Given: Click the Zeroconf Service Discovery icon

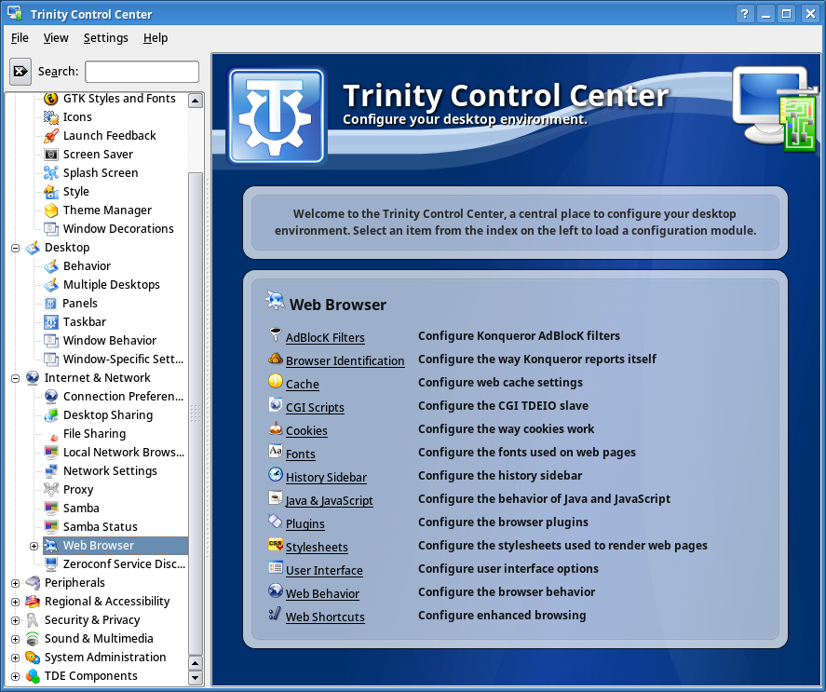Looking at the screenshot, I should tap(51, 563).
